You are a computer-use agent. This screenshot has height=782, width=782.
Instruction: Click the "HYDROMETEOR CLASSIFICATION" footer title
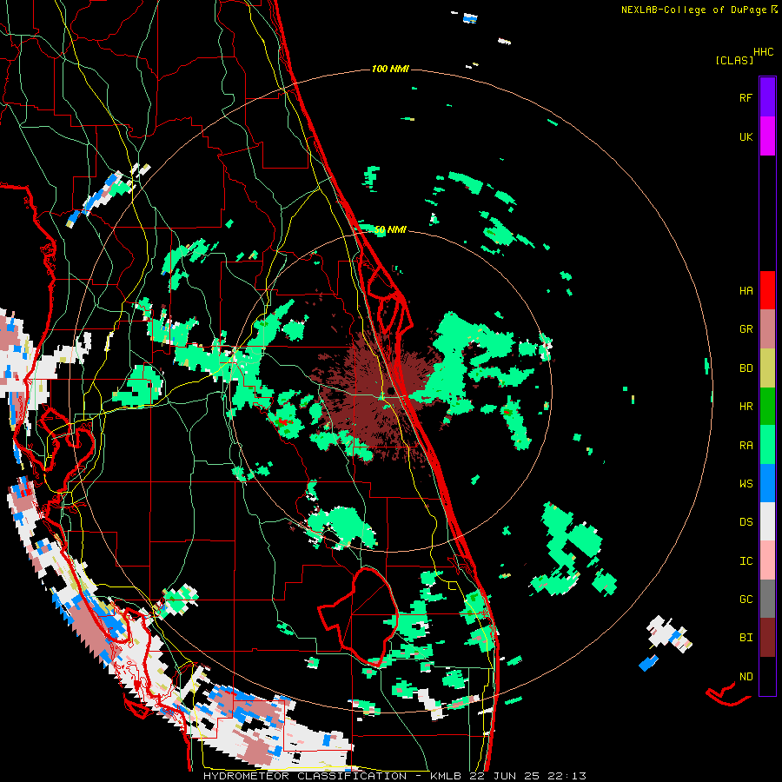[305, 776]
